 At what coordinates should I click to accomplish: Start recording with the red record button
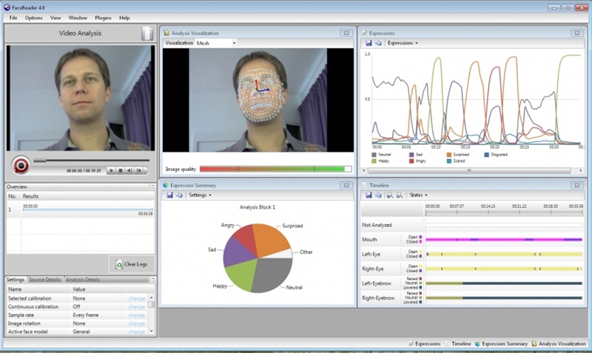click(x=21, y=165)
